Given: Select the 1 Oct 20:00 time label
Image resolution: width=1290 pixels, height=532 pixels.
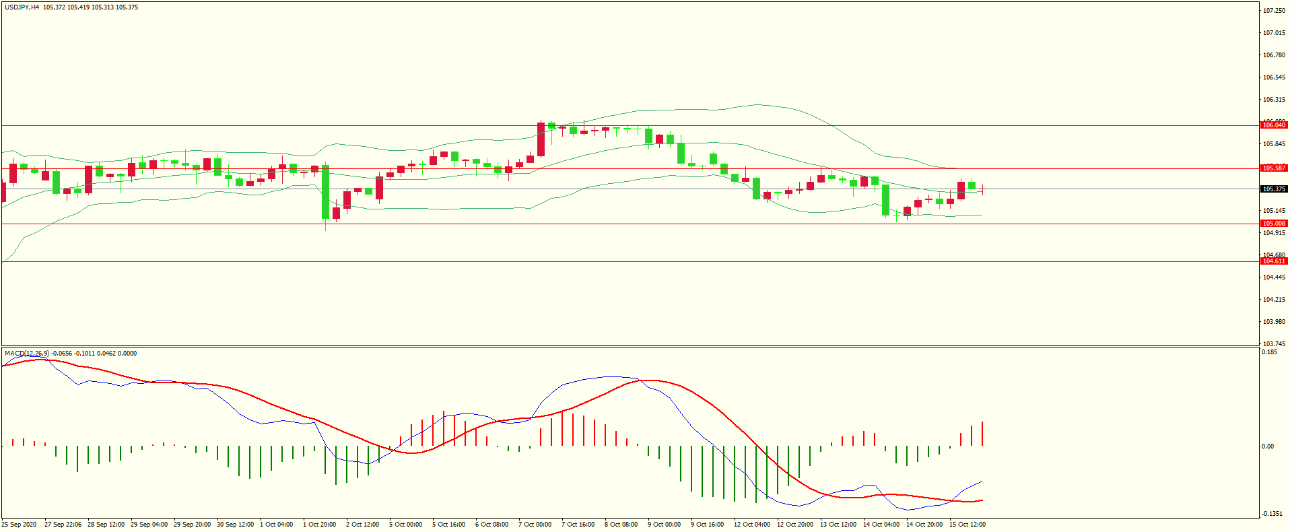Looking at the screenshot, I should pos(319,525).
